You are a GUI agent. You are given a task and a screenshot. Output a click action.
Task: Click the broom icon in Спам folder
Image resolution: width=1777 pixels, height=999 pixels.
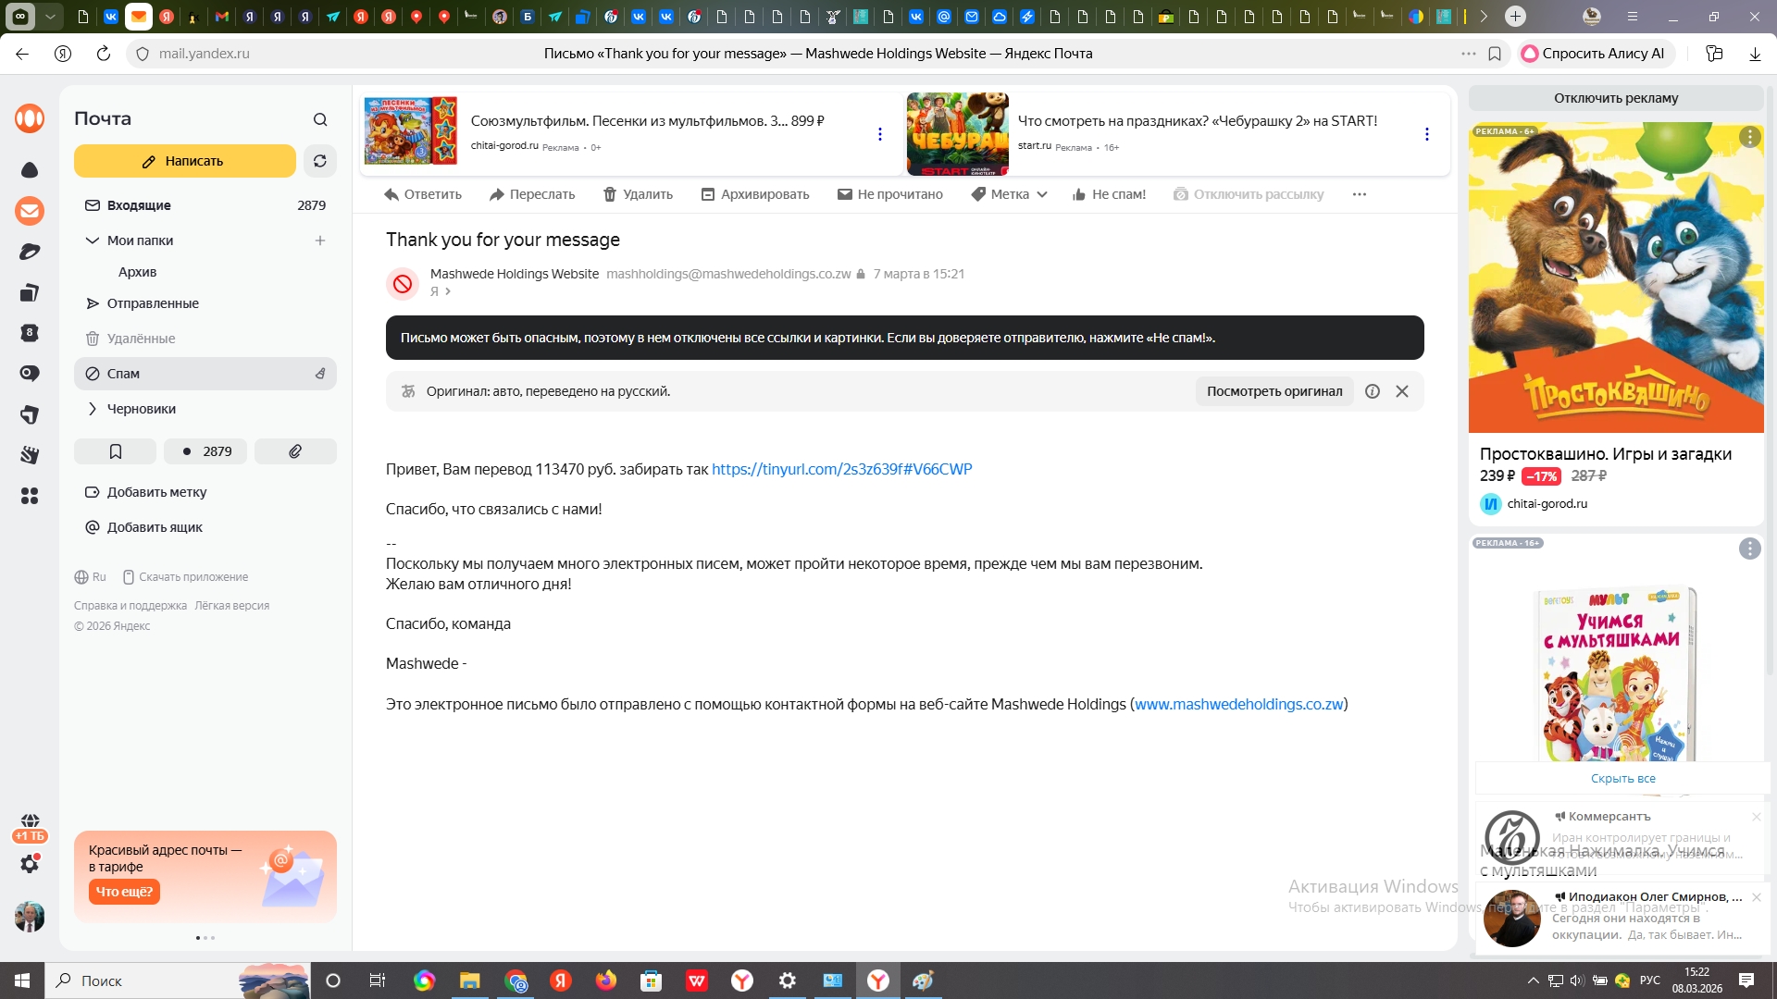[x=320, y=374]
